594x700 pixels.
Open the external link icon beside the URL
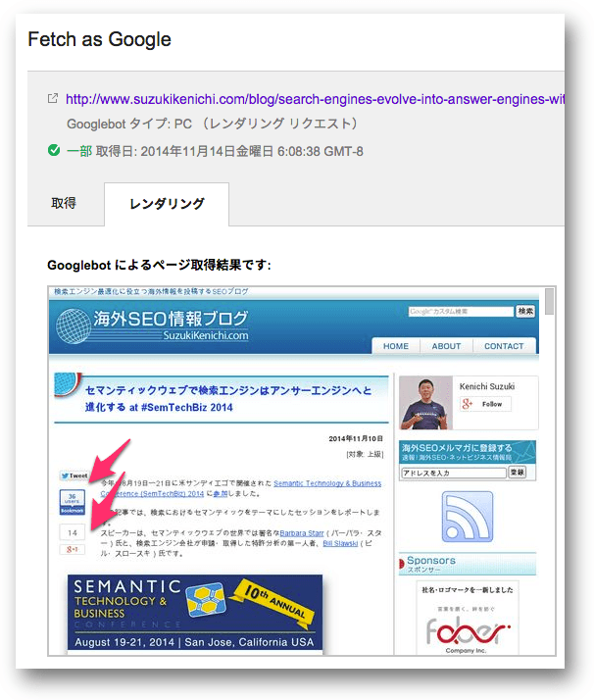pyautogui.click(x=53, y=98)
